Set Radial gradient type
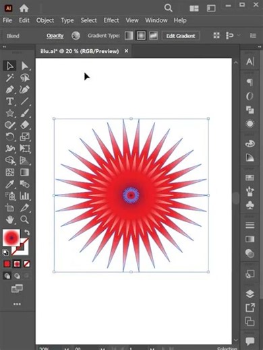Image resolution: width=263 pixels, height=350 pixels. tap(141, 36)
